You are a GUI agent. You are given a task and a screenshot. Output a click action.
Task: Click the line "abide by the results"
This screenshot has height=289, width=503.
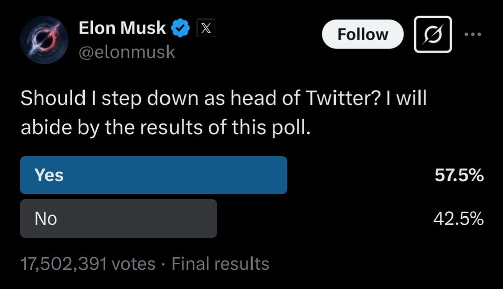click(x=113, y=127)
